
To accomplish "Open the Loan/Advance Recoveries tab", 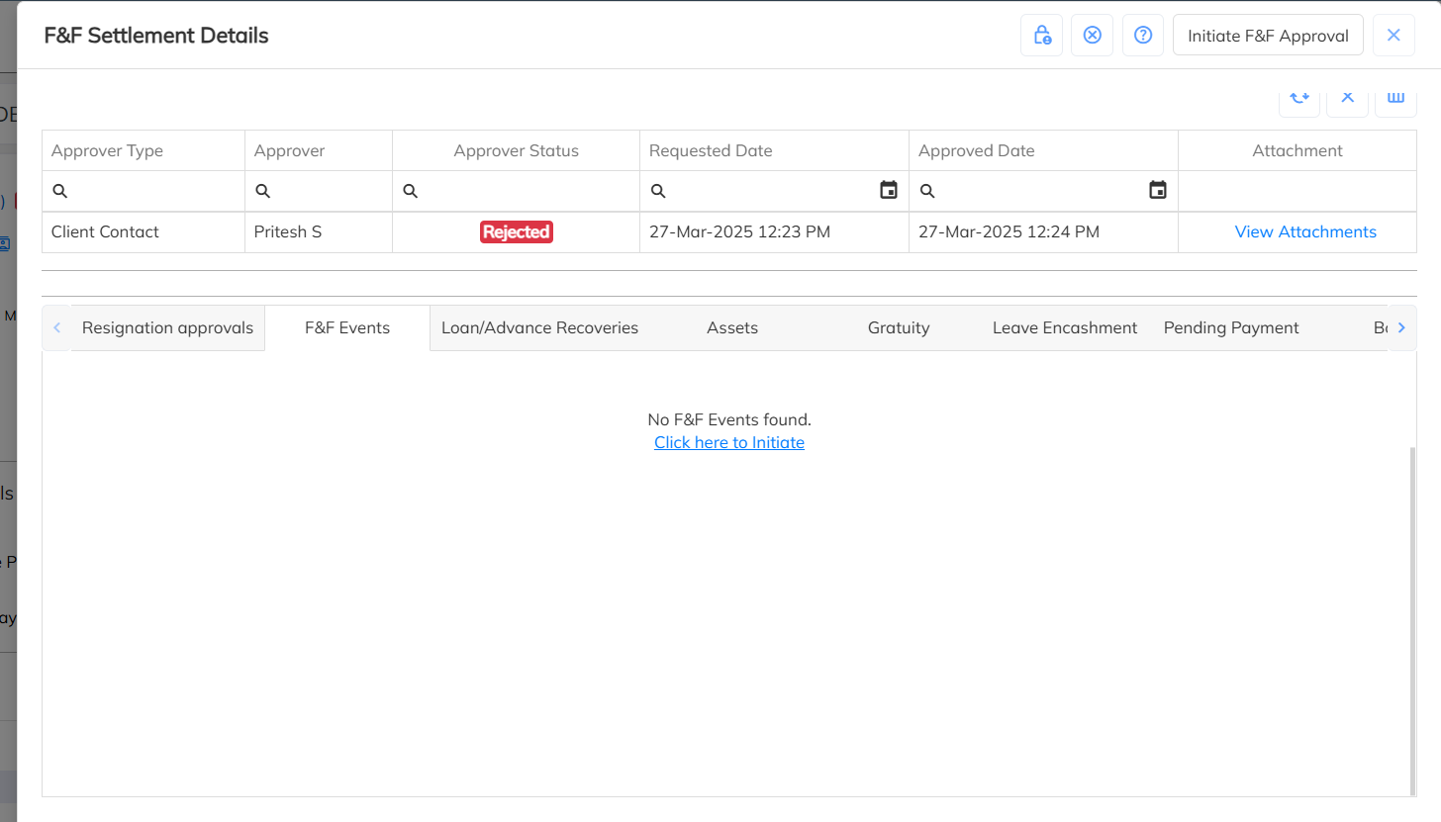I will click(539, 327).
